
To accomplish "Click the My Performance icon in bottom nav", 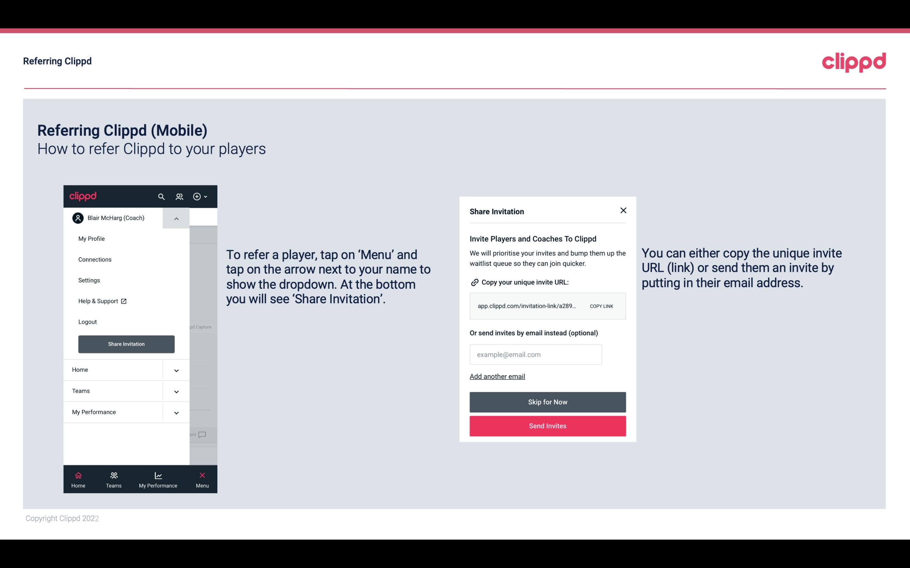I will pyautogui.click(x=158, y=475).
